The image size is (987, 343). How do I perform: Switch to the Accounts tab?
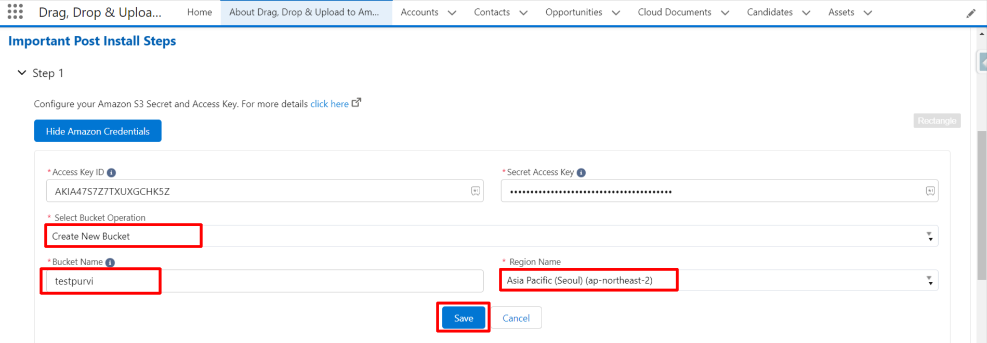419,12
